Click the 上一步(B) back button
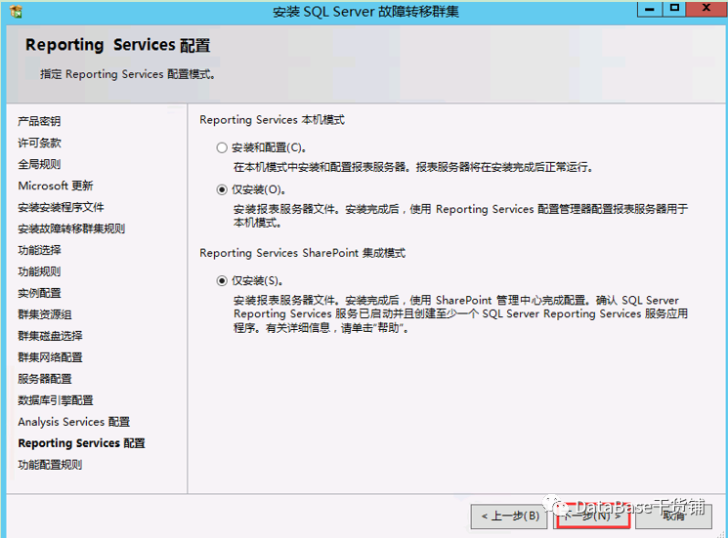The height and width of the screenshot is (538, 728). tap(510, 517)
